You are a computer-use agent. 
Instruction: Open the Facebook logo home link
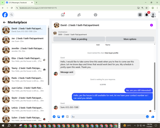tap(5, 15)
